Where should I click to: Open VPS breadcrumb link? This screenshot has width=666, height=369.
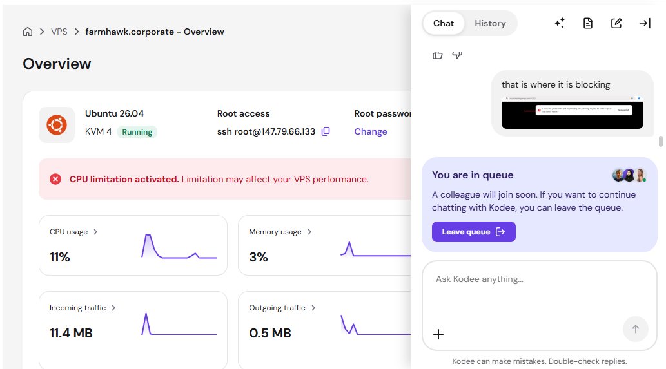pos(59,32)
